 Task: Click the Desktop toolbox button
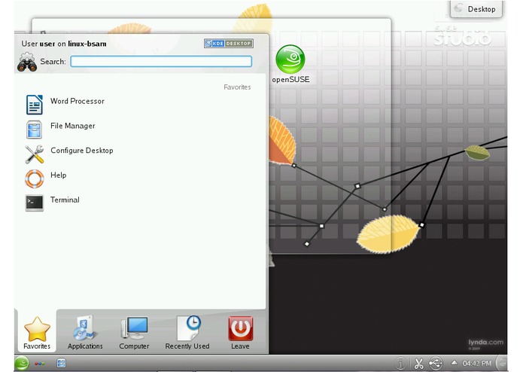pos(476,9)
